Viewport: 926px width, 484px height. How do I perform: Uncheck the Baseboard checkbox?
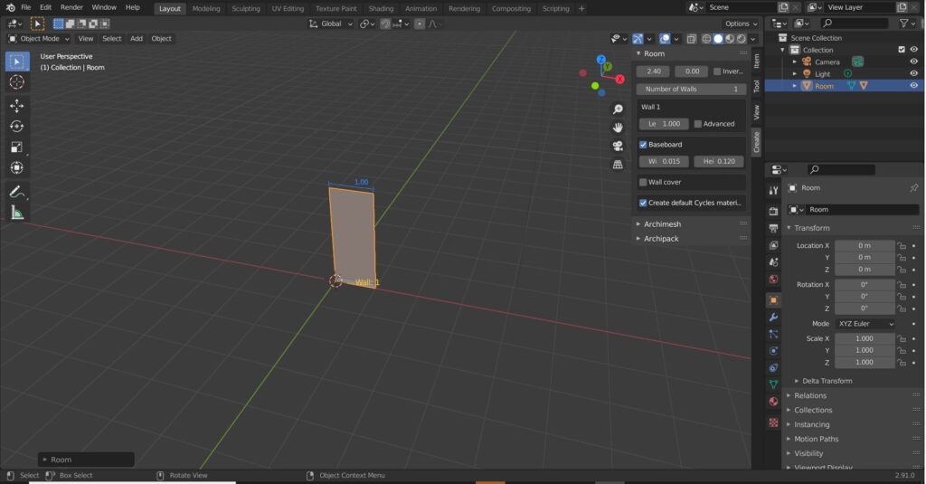[x=643, y=145]
